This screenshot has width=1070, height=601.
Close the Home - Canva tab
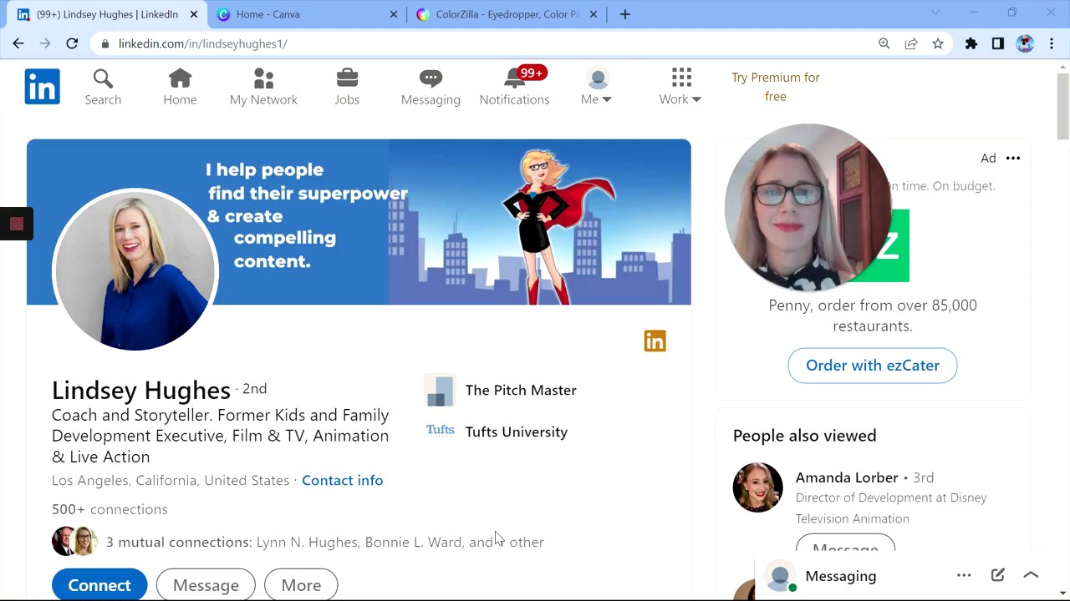394,14
